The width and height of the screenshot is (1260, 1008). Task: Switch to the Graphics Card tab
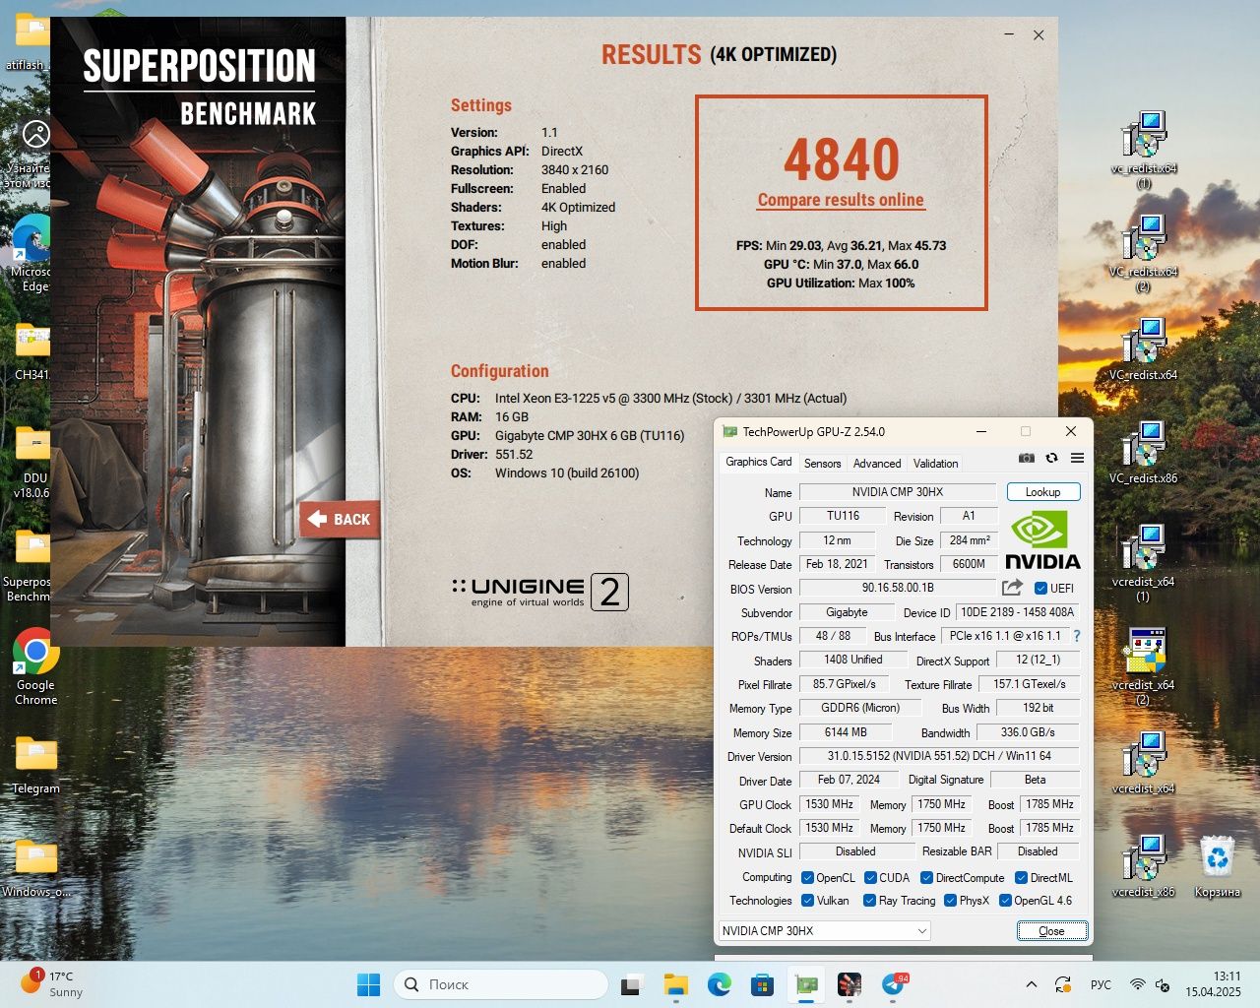click(x=758, y=462)
